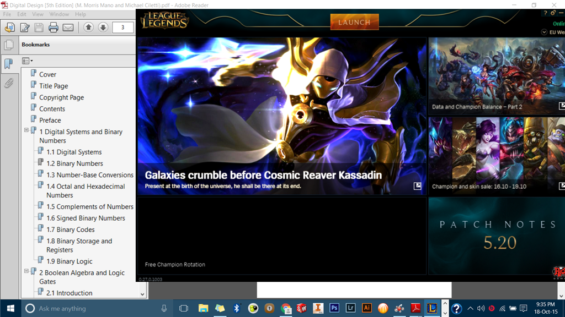
Task: Collapse chapter 1 Digital Systems bookmark
Action: tap(26, 130)
